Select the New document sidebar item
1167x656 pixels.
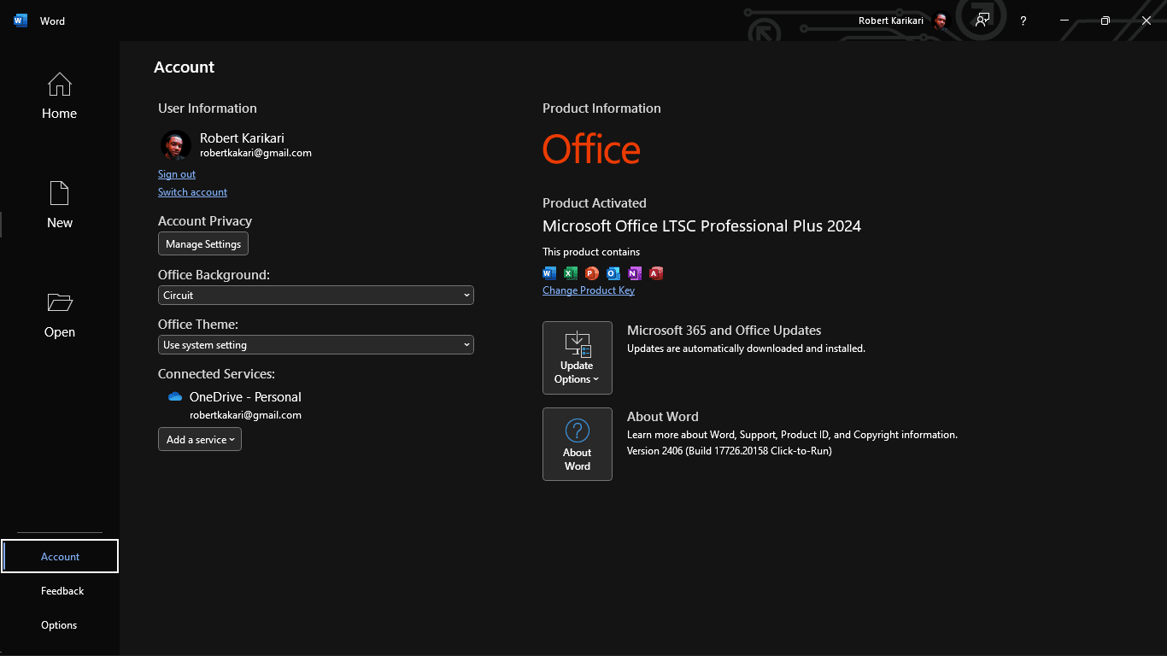click(x=59, y=205)
